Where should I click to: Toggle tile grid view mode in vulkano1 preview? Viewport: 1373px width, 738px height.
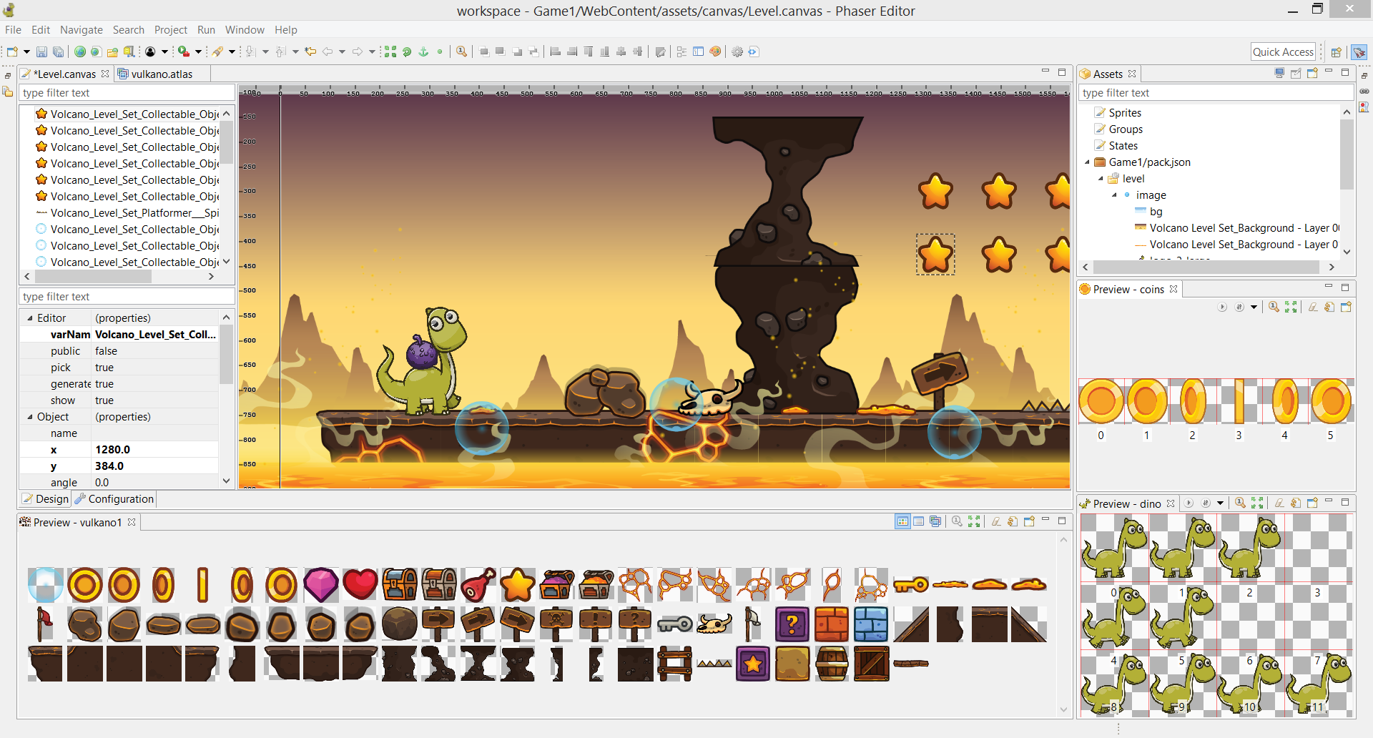point(902,521)
